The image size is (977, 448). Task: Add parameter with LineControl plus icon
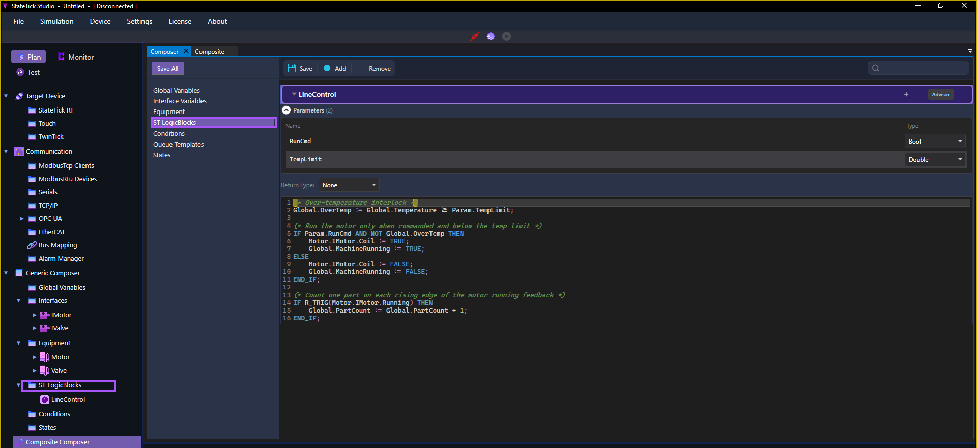[x=906, y=94]
